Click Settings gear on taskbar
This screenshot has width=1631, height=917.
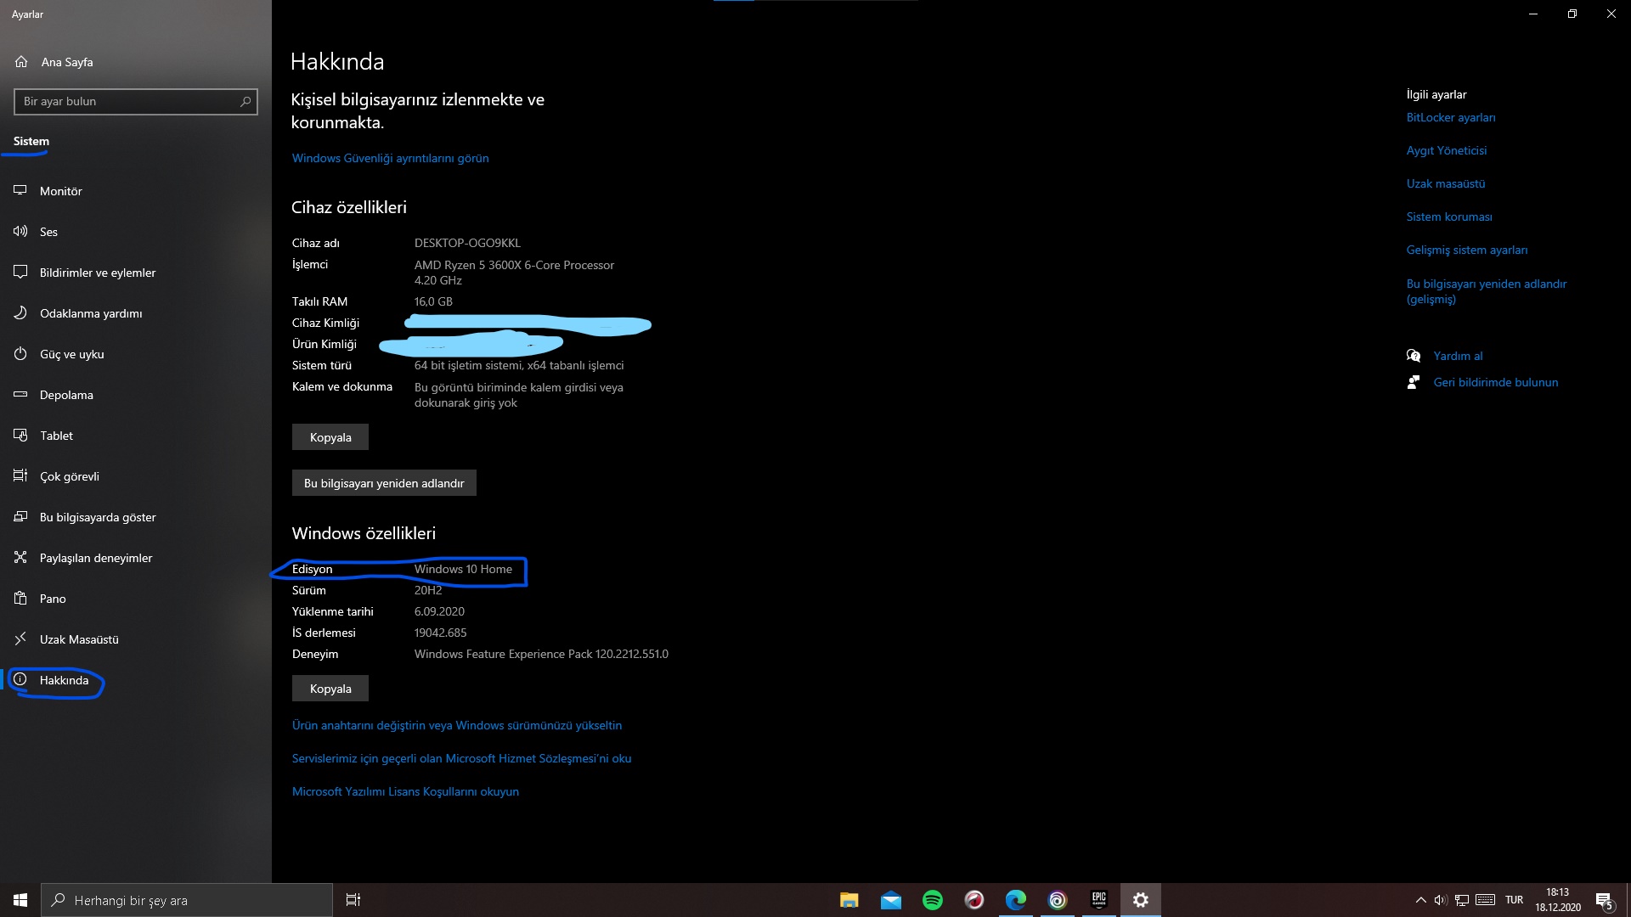click(1141, 900)
